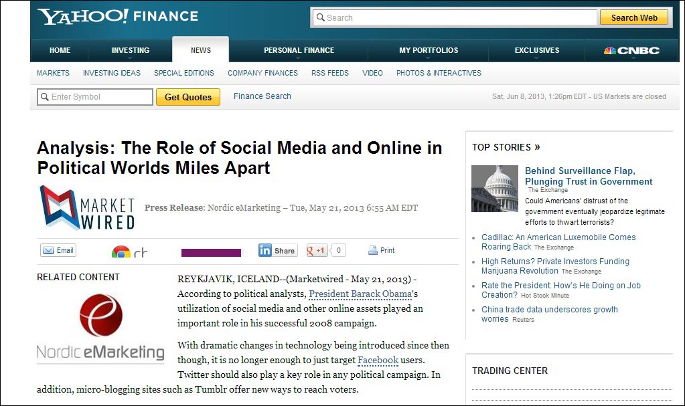Click the purple bar in share row

tap(211, 252)
